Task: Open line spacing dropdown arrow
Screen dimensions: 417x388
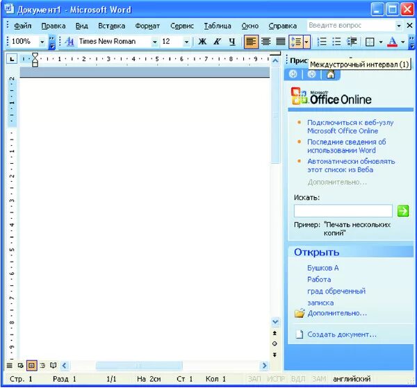Action: click(306, 42)
